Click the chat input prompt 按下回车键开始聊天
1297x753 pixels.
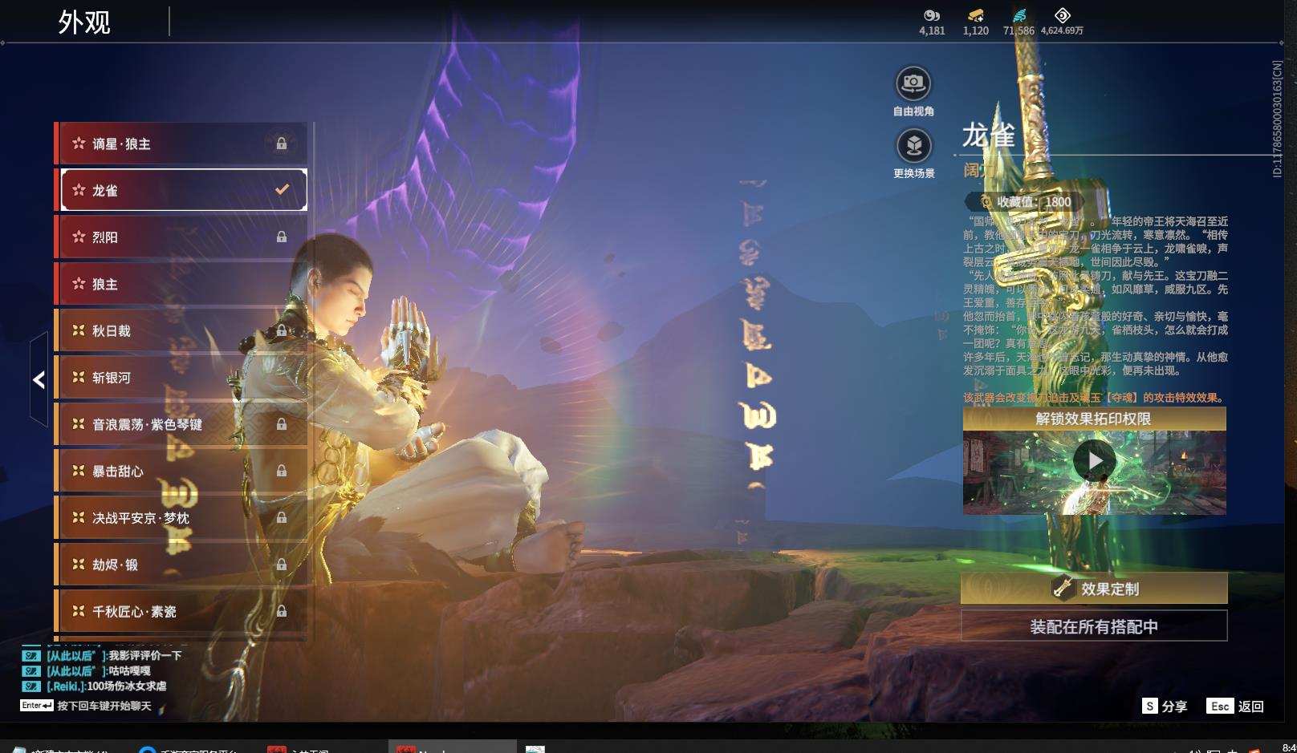(104, 706)
